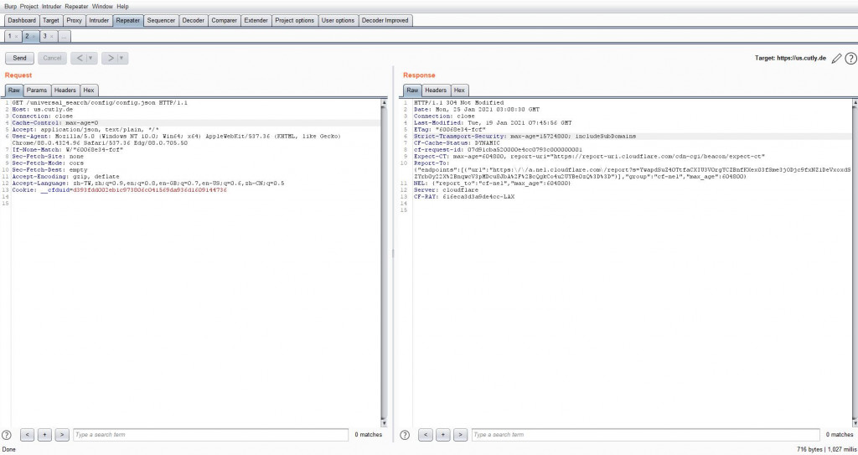Click the plus button in request search bar
The height and width of the screenshot is (455, 858).
click(45, 435)
